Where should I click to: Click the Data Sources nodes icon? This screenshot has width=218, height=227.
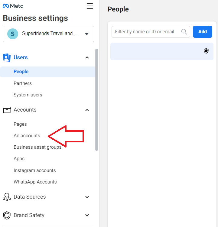coord(7,197)
